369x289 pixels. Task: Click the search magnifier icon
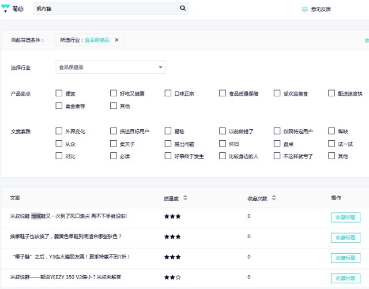click(183, 8)
